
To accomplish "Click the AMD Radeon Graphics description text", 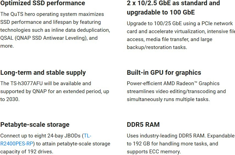I will [176, 91].
